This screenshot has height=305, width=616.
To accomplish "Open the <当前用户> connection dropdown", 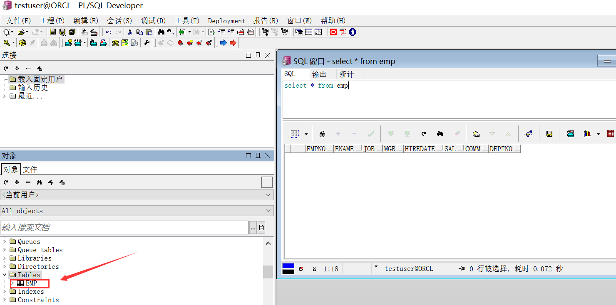I will [268, 194].
